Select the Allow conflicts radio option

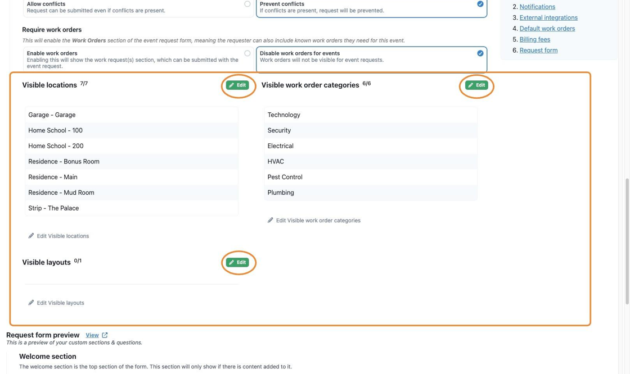click(247, 4)
